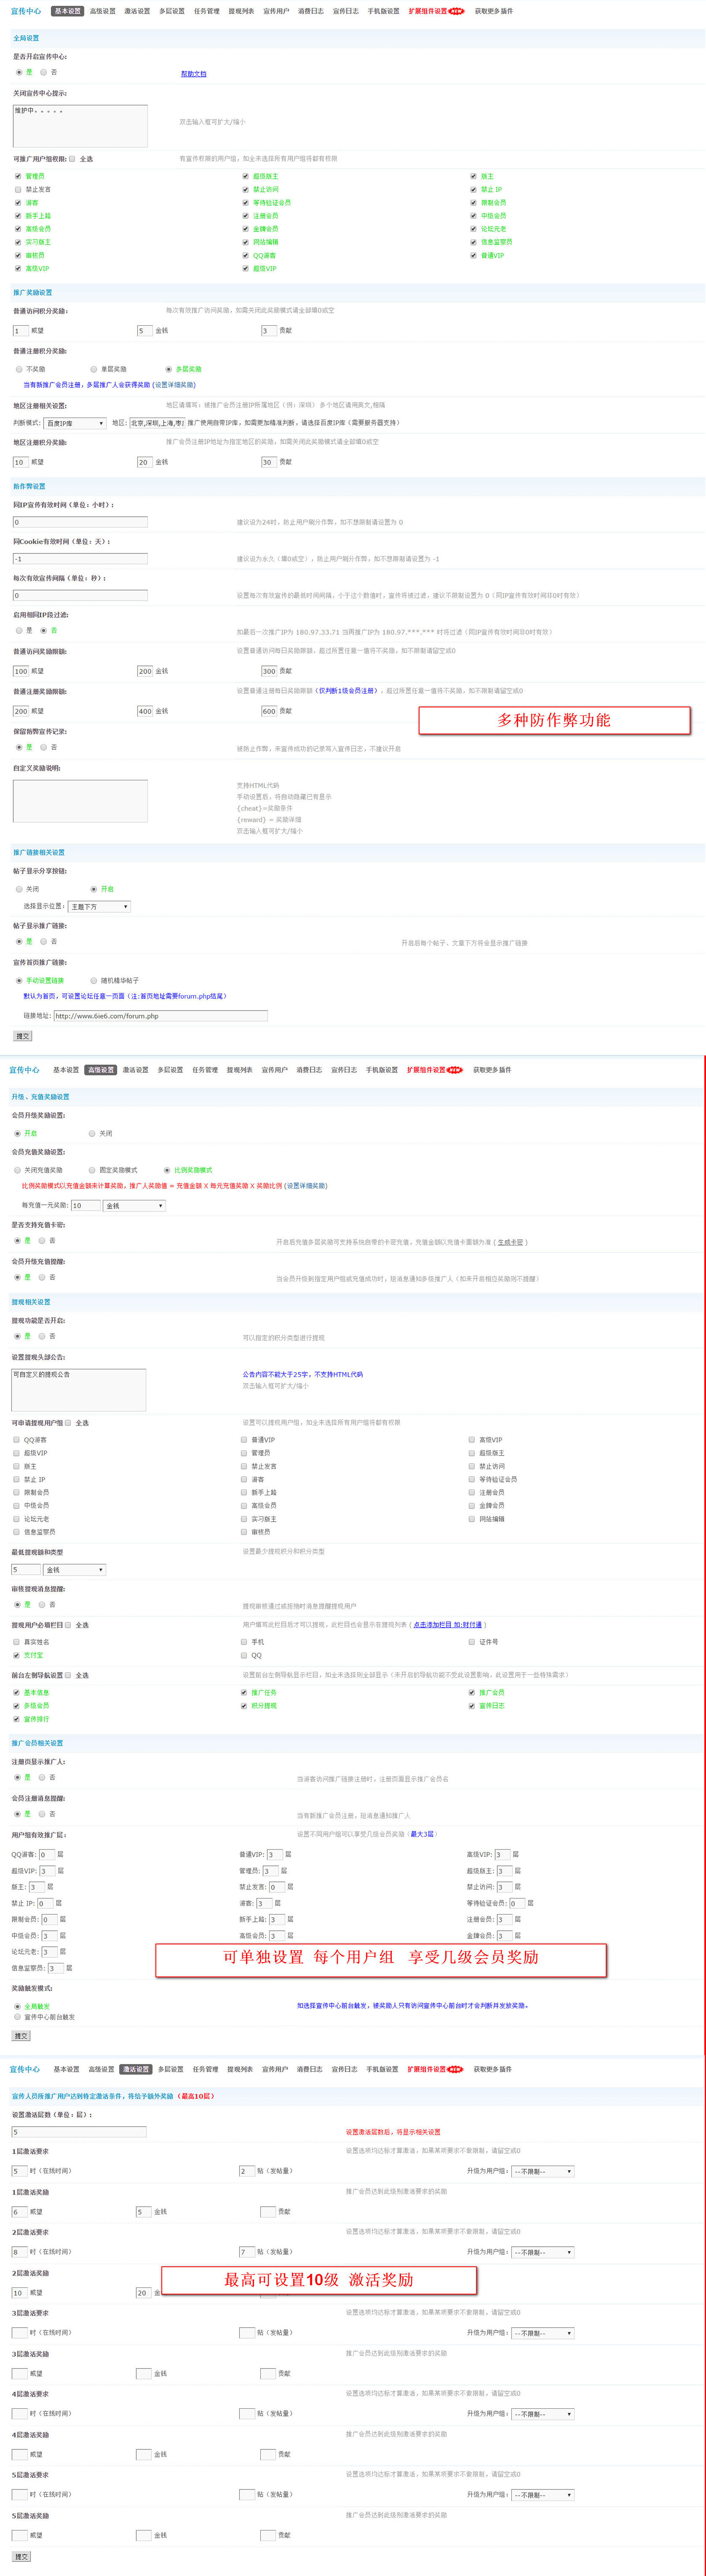Select the 不奖励 radio option
This screenshot has height=2576, width=706.
19,369
